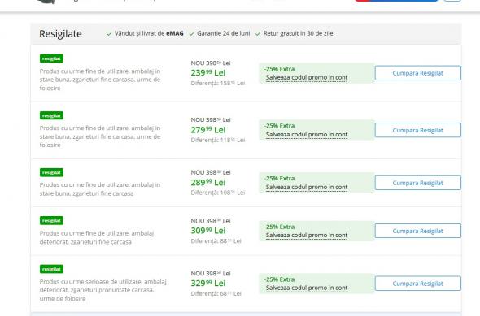The image size is (480, 316).
Task: Click the resigilat badge in the 289.99 Lei row
Action: click(x=51, y=173)
